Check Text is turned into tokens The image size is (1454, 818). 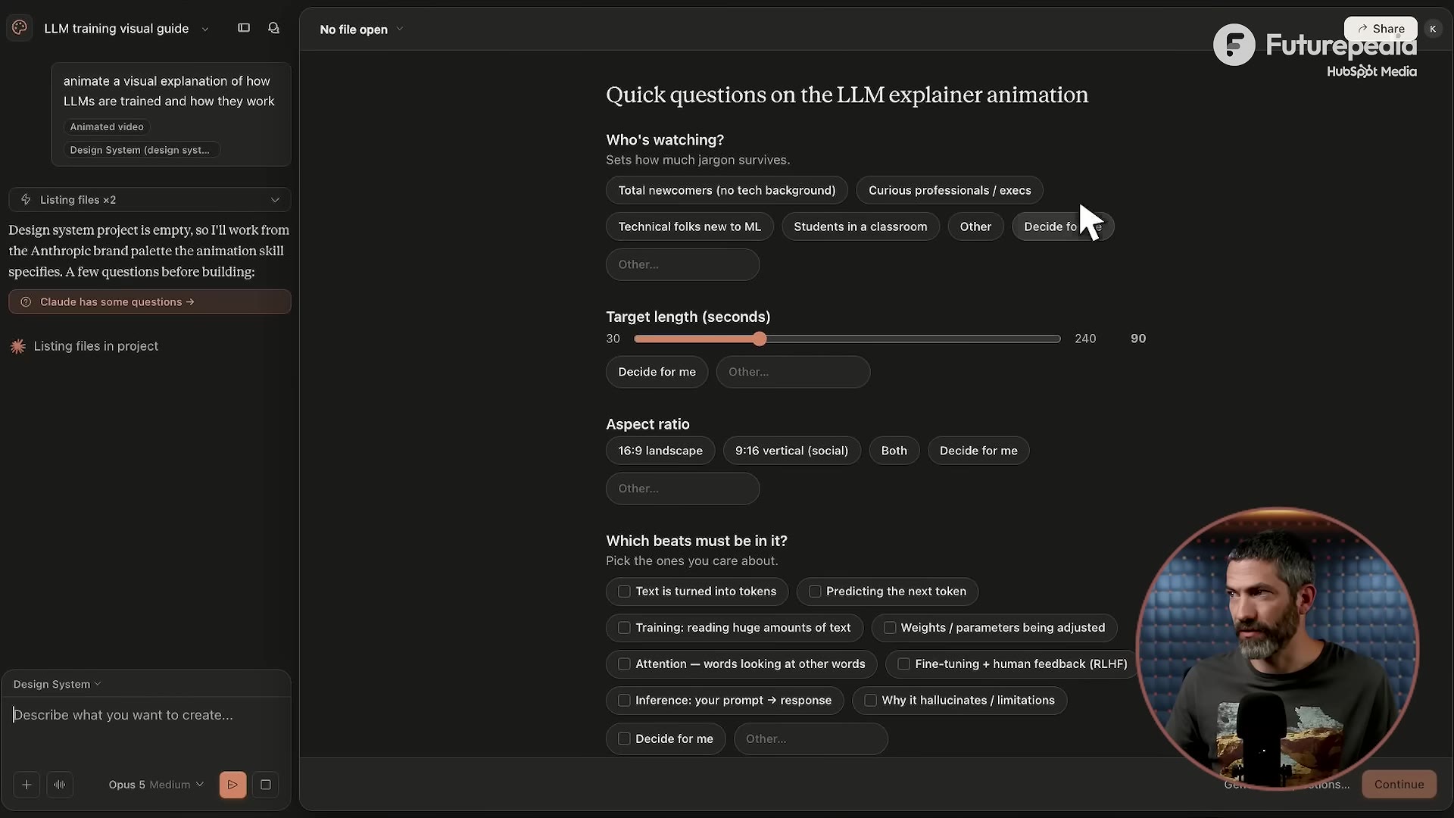624,592
